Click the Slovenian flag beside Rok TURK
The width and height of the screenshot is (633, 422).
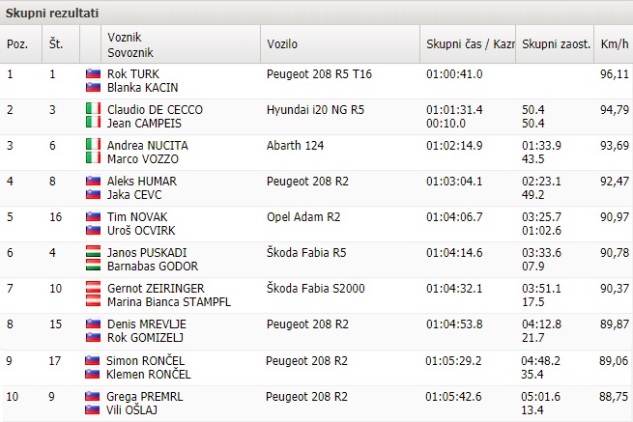tap(93, 73)
